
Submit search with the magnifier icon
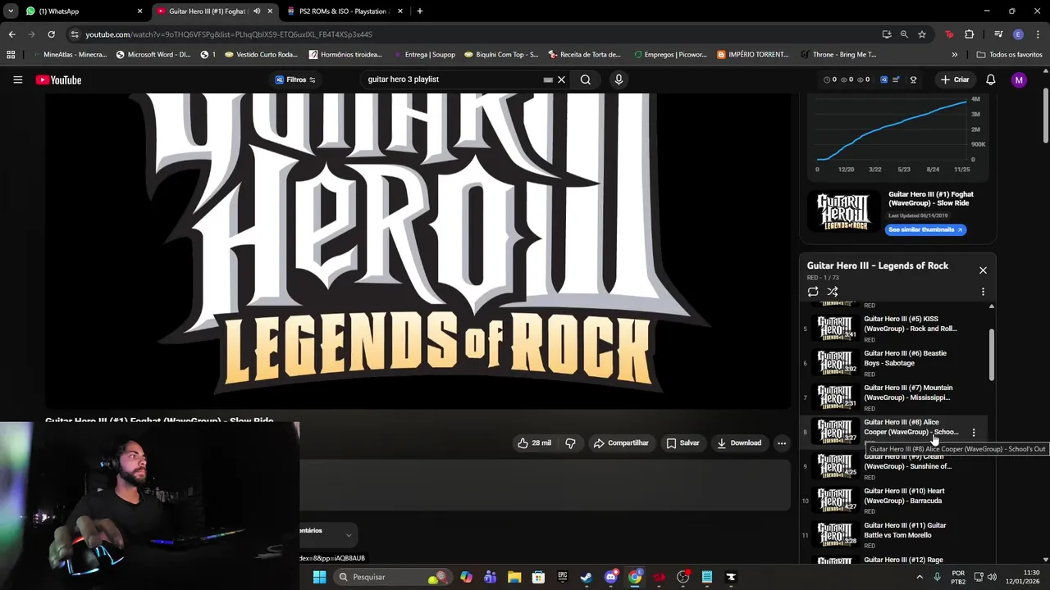click(586, 79)
